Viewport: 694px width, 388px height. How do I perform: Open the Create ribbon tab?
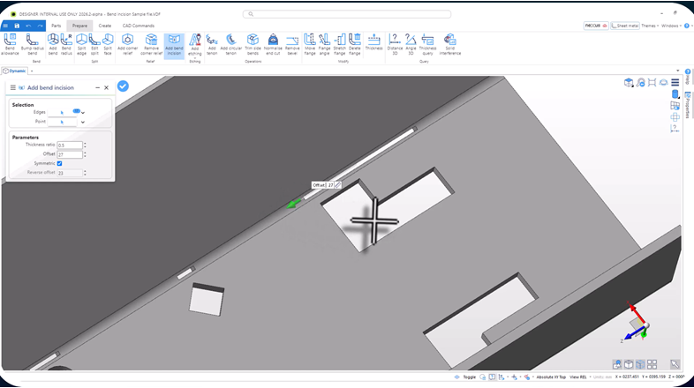pos(105,26)
